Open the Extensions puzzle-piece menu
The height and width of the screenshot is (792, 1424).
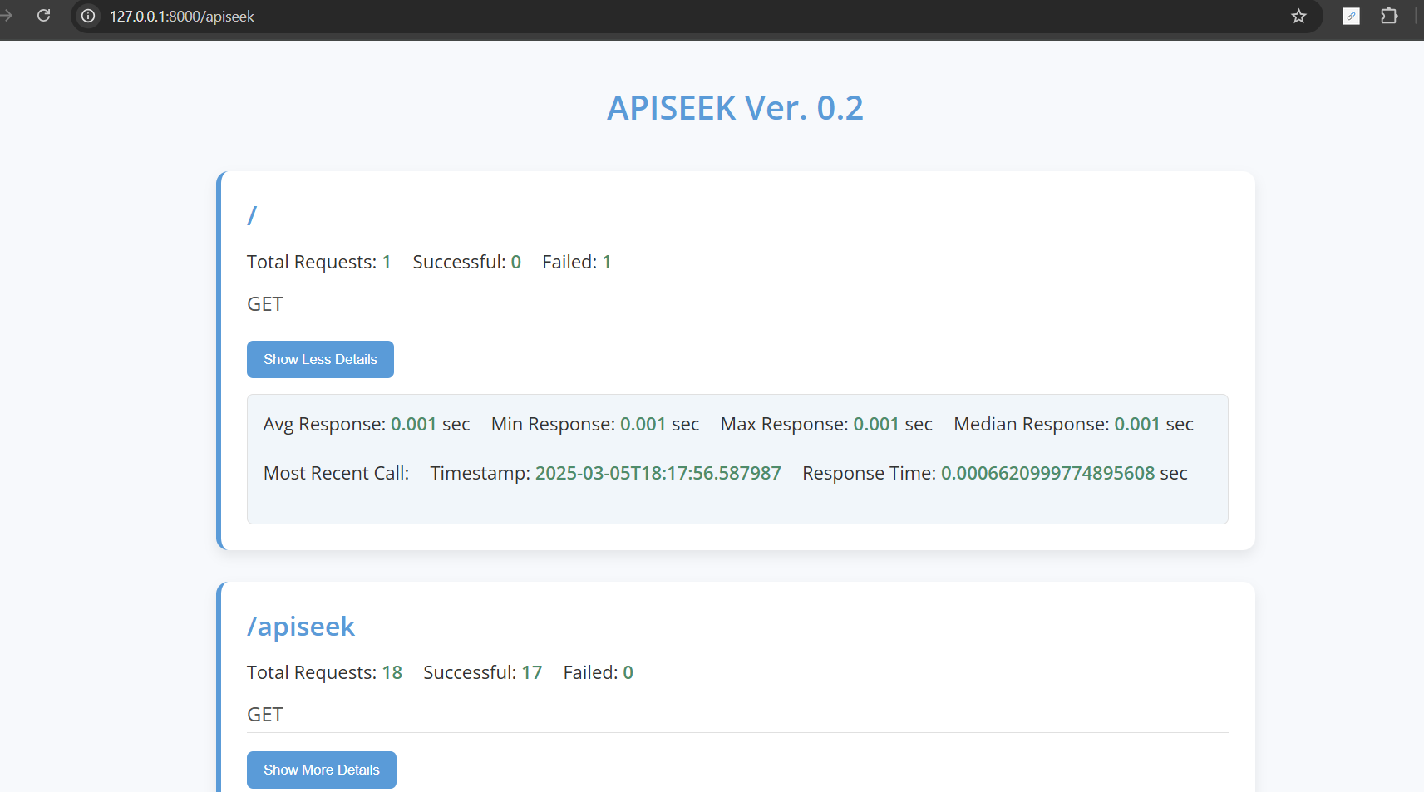tap(1389, 16)
